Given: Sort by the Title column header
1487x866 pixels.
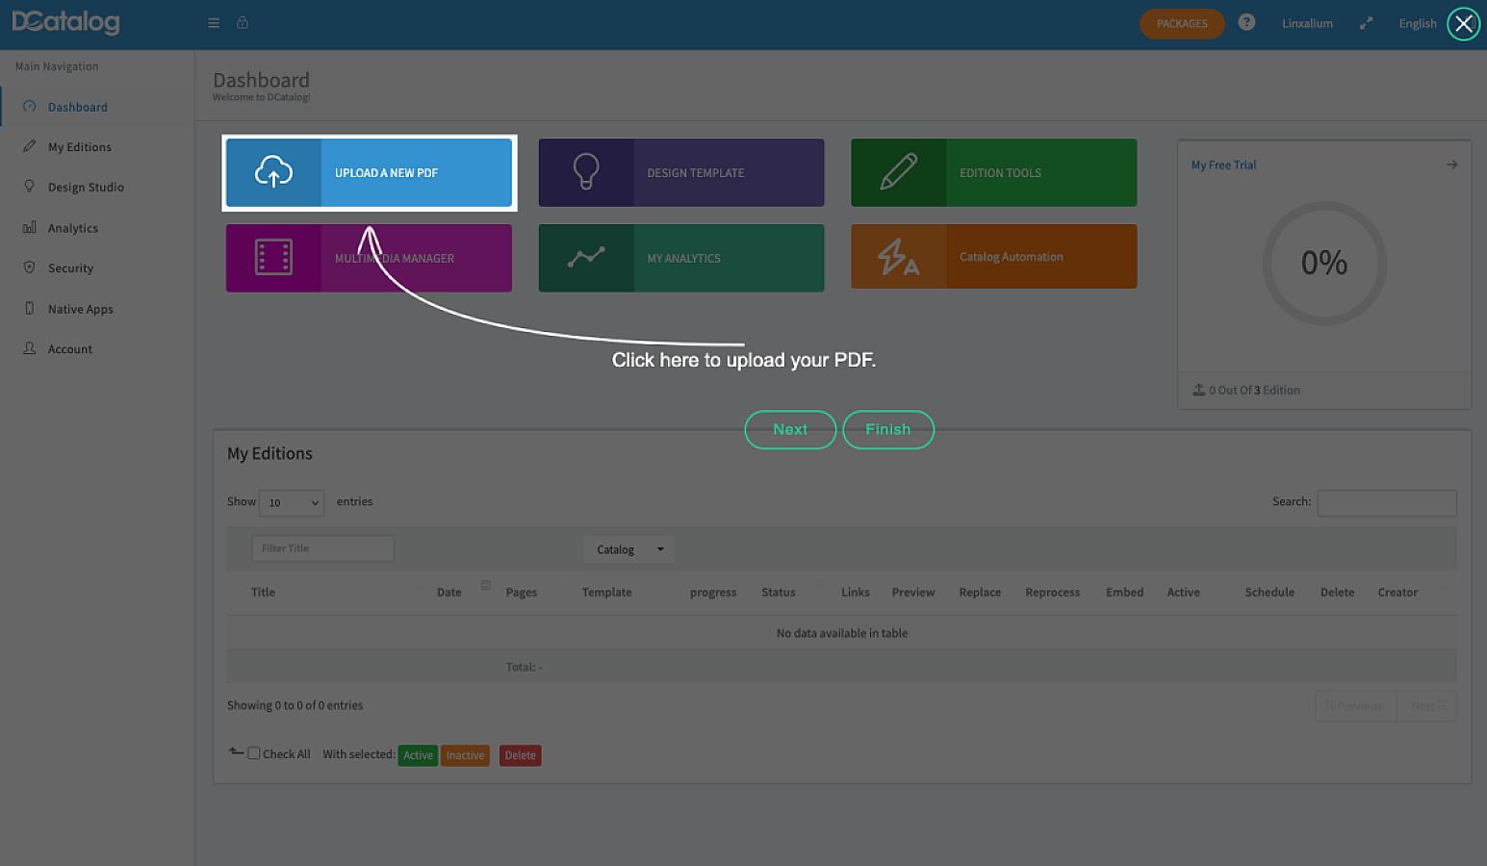Looking at the screenshot, I should pyautogui.click(x=263, y=592).
